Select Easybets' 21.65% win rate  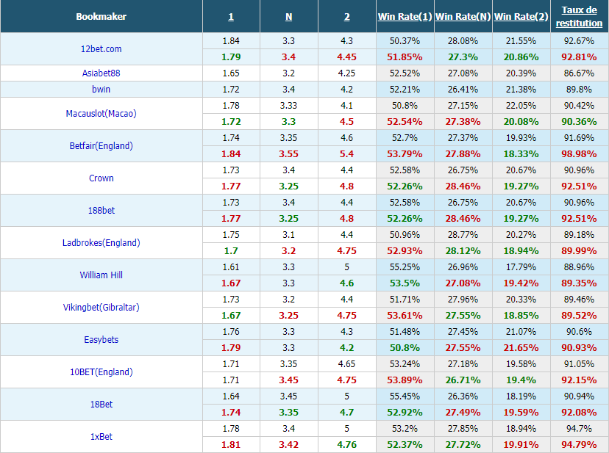click(x=521, y=348)
